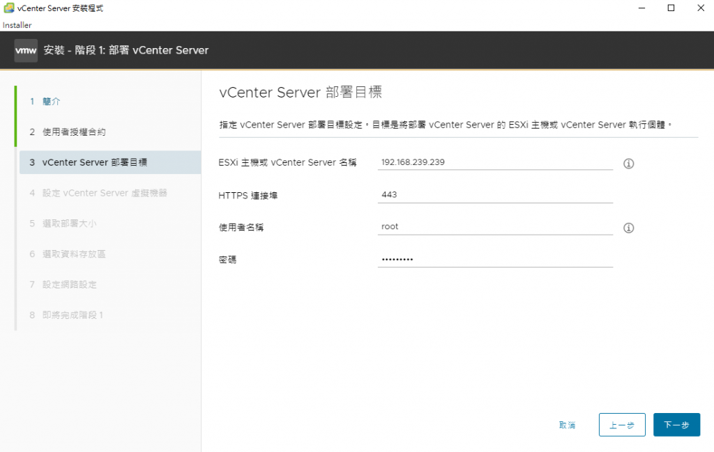The width and height of the screenshot is (714, 452).
Task: Click the page heading vCenter Server 部署目標
Action: pos(301,93)
